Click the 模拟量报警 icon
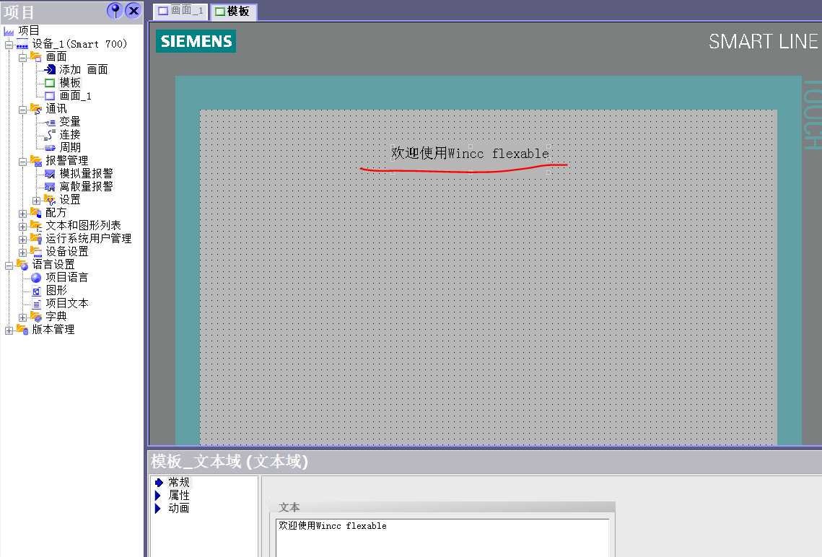 50,173
